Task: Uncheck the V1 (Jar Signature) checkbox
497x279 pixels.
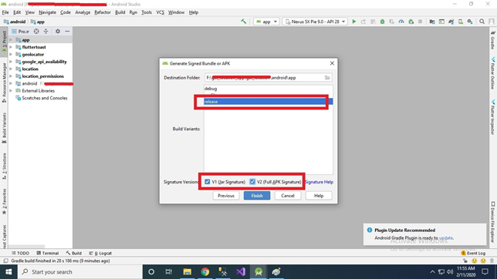Action: pyautogui.click(x=208, y=182)
